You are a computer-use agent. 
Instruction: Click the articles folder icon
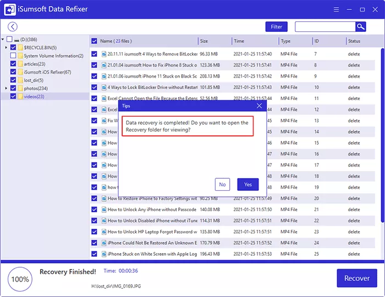pos(20,64)
